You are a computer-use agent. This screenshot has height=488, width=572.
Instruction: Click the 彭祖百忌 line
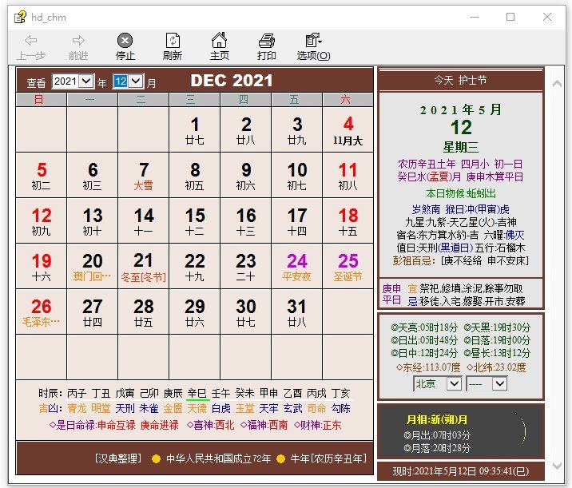[461, 261]
